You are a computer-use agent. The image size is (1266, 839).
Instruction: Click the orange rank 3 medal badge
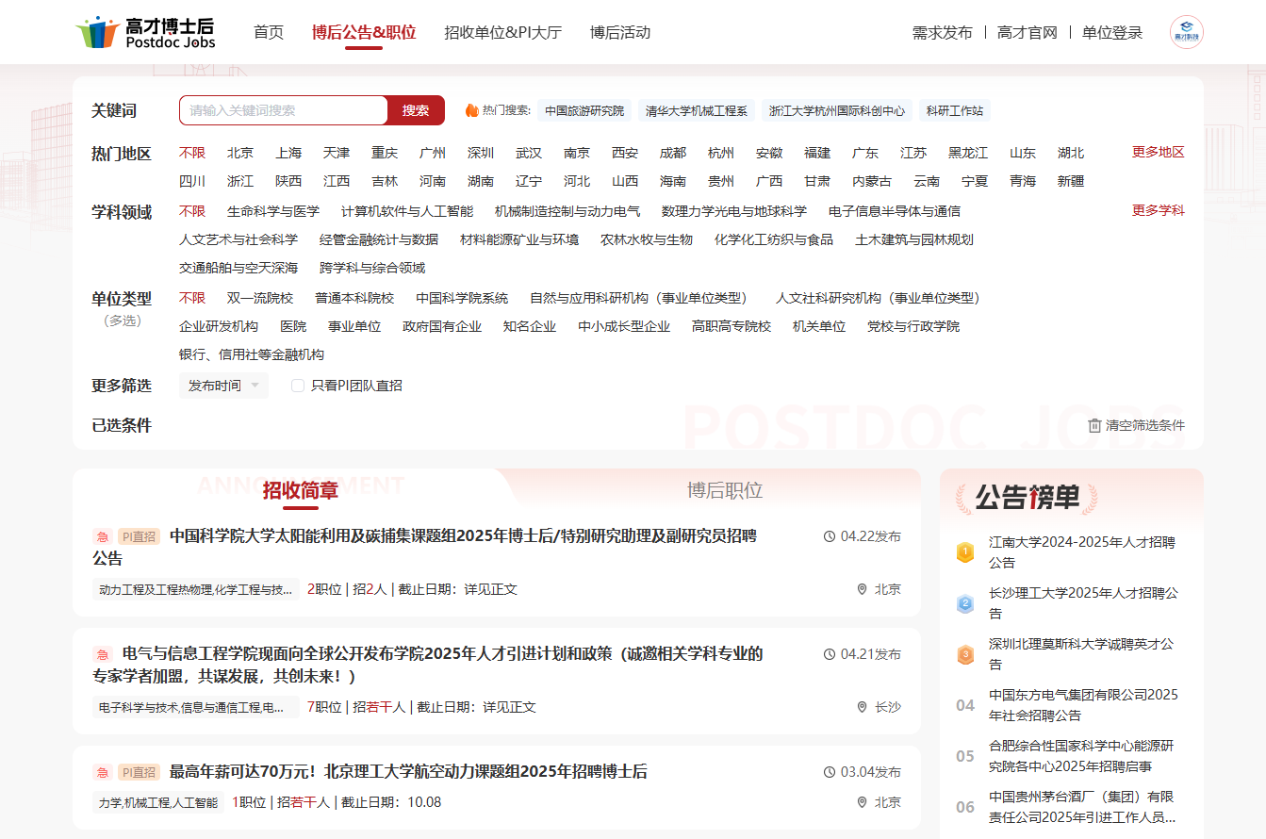pyautogui.click(x=965, y=654)
